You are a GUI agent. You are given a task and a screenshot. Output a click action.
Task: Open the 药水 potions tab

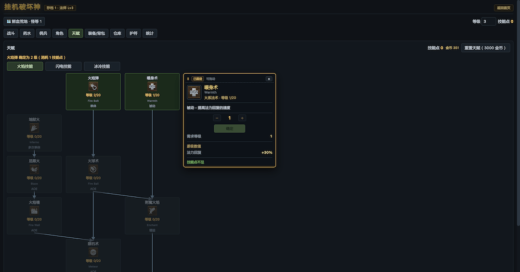pos(27,33)
